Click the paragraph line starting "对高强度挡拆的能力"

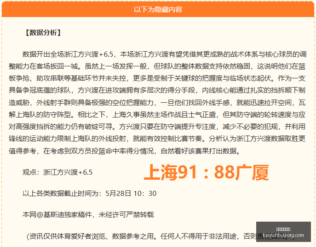pyautogui.click(x=157, y=127)
